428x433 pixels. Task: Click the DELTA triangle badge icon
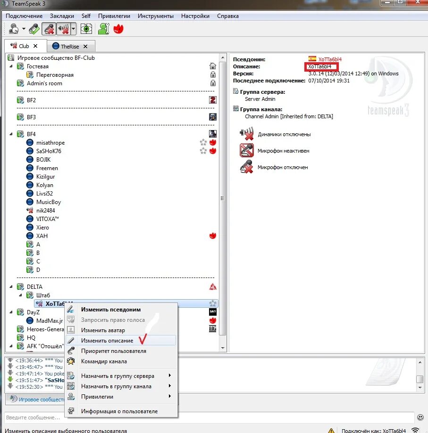(213, 286)
